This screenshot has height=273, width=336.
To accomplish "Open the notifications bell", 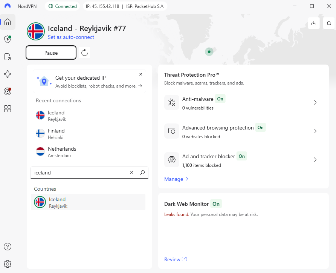I will coord(329,23).
